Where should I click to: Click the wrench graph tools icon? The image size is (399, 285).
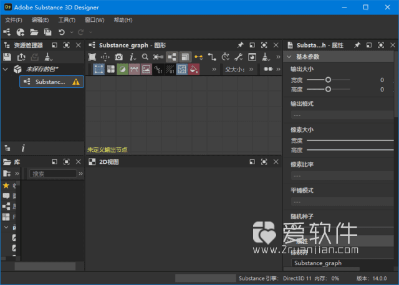[x=238, y=57]
